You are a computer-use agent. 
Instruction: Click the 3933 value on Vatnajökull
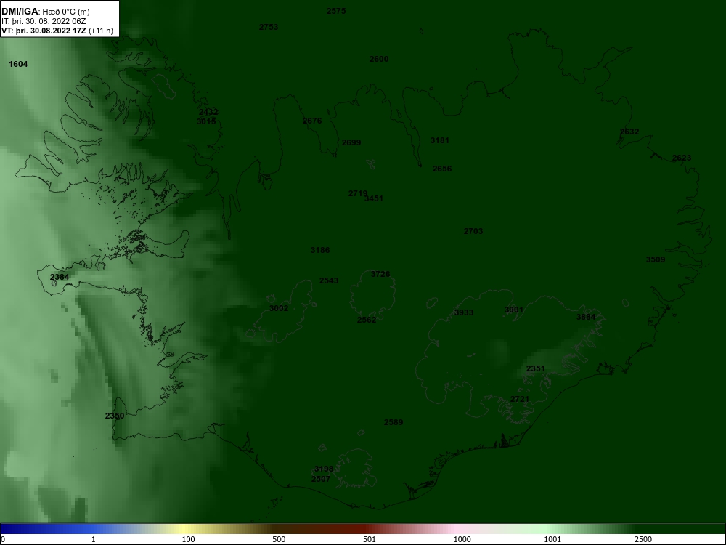pyautogui.click(x=464, y=312)
